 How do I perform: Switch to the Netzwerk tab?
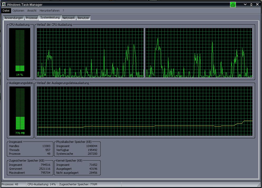[x=69, y=18]
